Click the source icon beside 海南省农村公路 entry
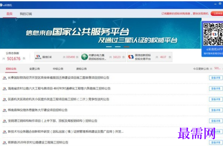This screenshot has width=223, height=146. [4, 89]
